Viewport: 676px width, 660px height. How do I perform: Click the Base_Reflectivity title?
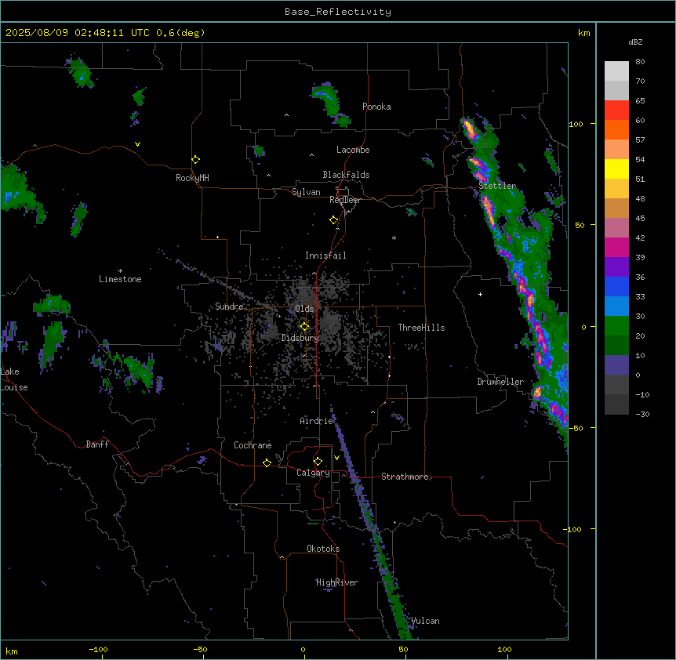[338, 12]
